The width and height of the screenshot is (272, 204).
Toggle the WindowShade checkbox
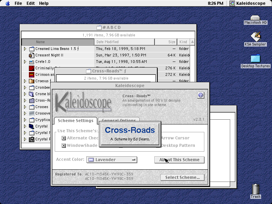pyautogui.click(x=64, y=146)
